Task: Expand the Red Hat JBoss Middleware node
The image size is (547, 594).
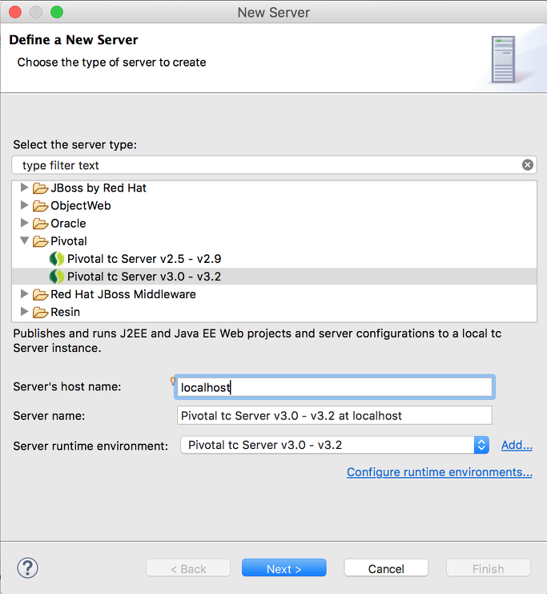Action: [24, 293]
